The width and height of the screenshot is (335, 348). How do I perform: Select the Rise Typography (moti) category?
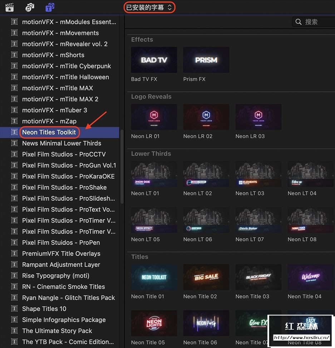(x=60, y=276)
